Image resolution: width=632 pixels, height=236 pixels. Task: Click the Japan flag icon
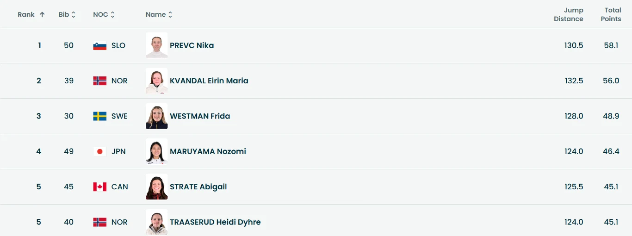(100, 152)
